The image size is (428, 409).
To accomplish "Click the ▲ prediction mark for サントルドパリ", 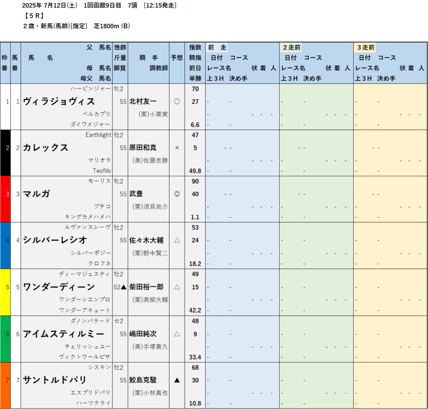I will point(177,380).
